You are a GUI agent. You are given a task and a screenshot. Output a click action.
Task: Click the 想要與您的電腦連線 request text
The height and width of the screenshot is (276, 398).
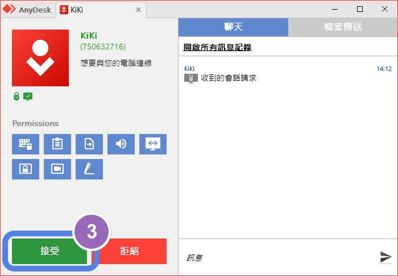116,63
